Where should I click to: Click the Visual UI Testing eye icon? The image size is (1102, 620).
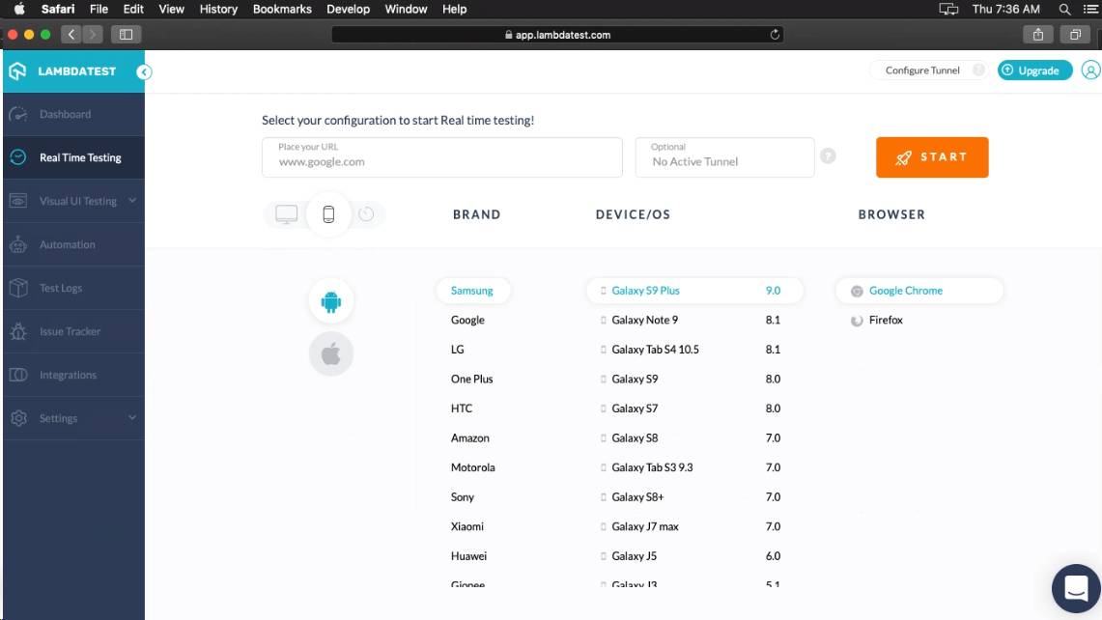[x=18, y=201]
